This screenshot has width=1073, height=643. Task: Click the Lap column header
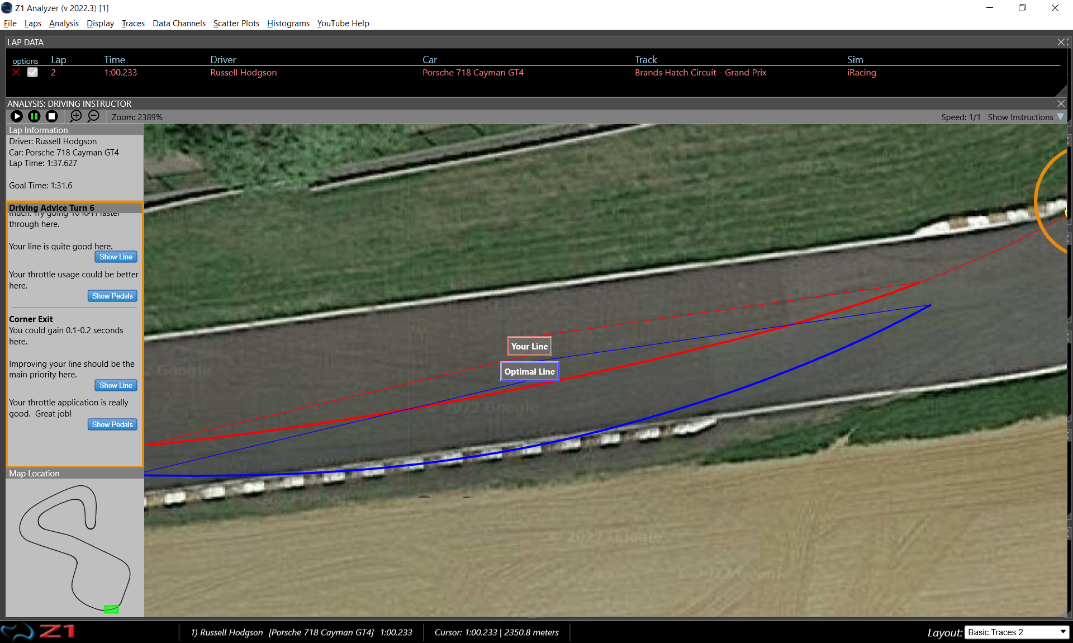[59, 60]
